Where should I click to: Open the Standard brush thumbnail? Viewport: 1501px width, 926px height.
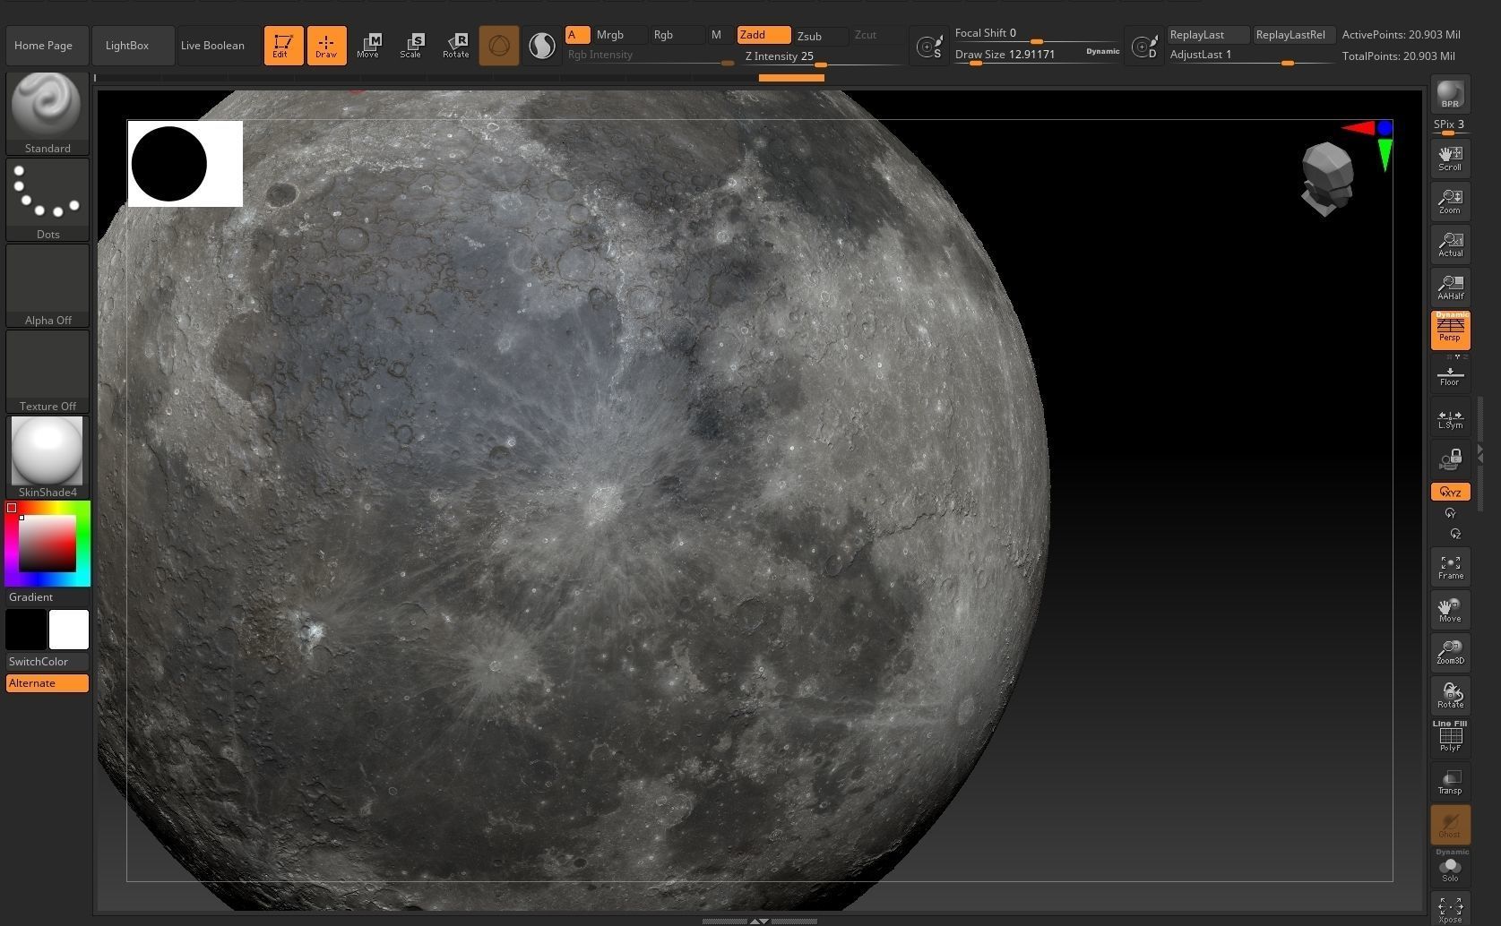click(x=47, y=113)
